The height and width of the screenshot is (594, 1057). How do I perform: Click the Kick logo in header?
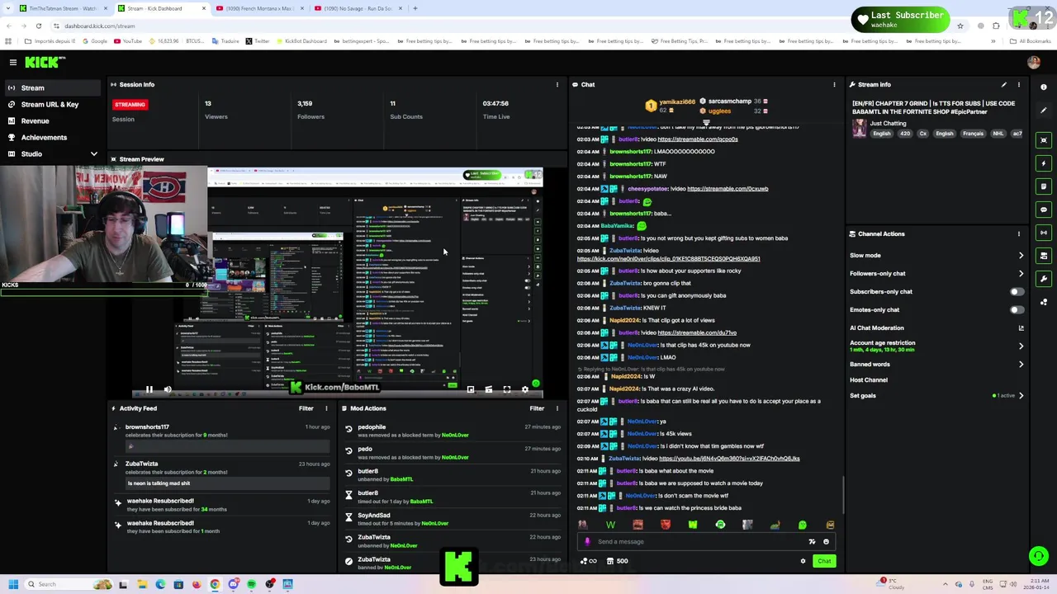click(44, 62)
